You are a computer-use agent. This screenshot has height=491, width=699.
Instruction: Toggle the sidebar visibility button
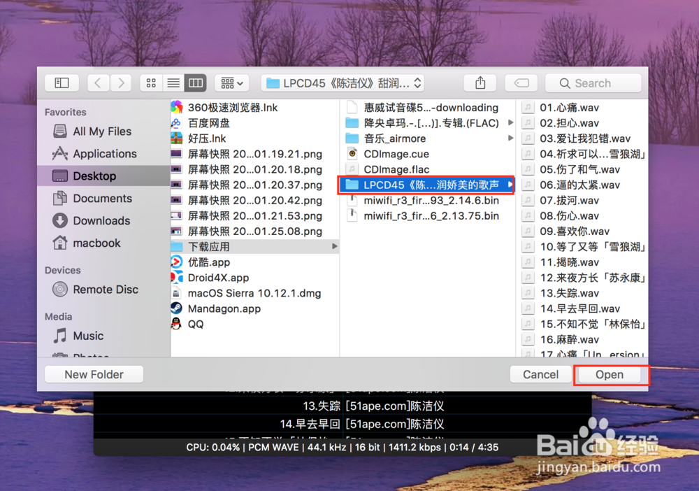pyautogui.click(x=62, y=83)
